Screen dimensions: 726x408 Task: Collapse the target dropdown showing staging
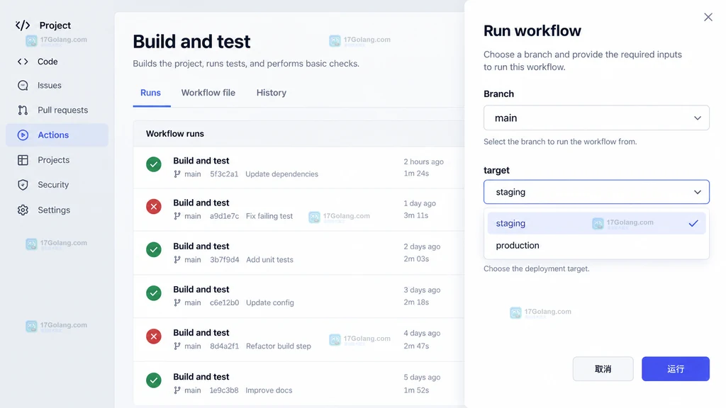596,192
